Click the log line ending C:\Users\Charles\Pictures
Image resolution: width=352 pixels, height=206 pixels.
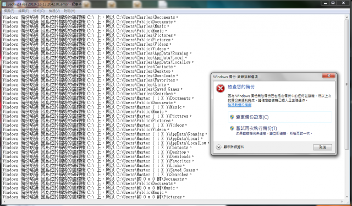click(x=89, y=35)
